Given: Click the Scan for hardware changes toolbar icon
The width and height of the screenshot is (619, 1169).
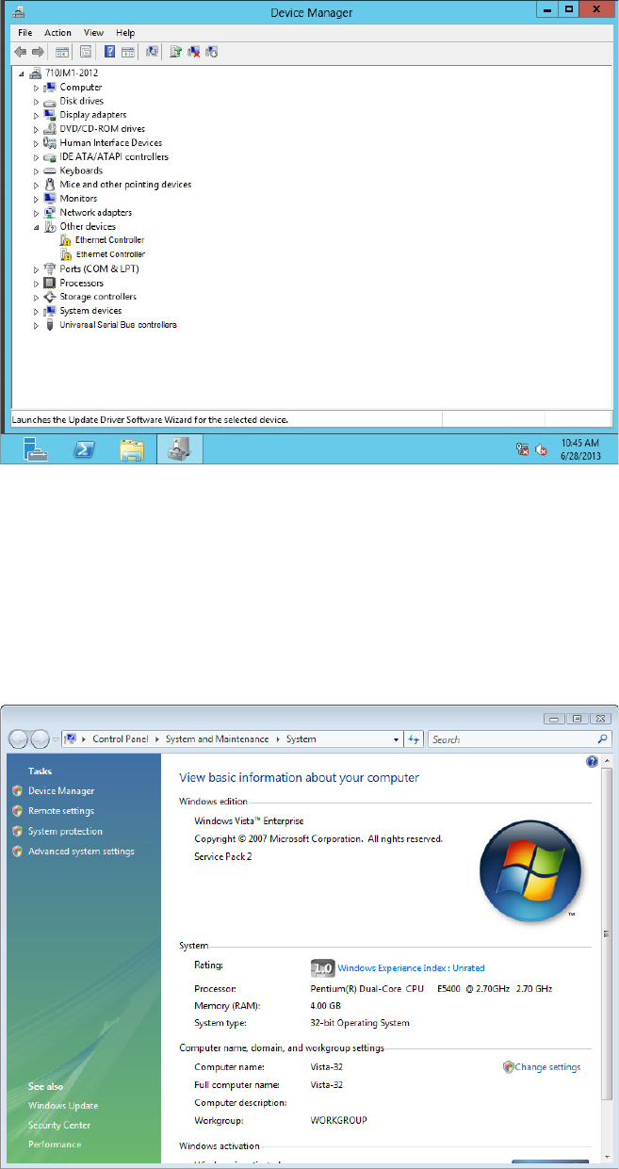Looking at the screenshot, I should click(153, 52).
